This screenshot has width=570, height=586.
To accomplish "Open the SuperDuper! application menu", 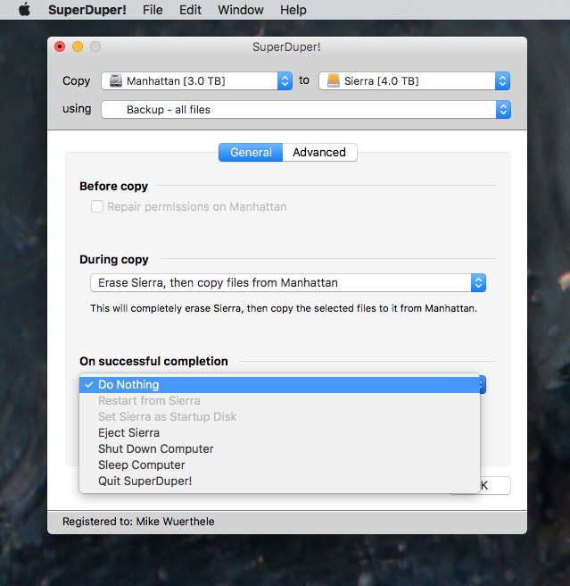I will 87,10.
